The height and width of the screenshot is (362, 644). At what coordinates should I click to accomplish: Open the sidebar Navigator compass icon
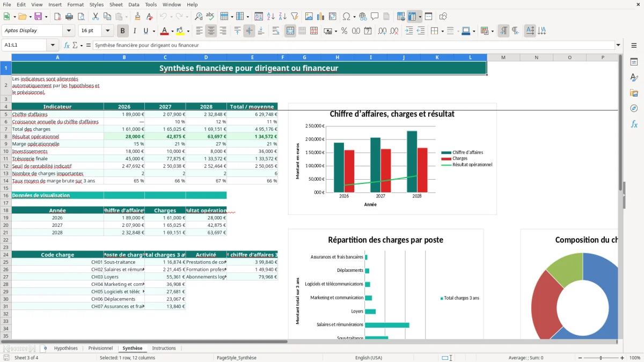[x=634, y=108]
